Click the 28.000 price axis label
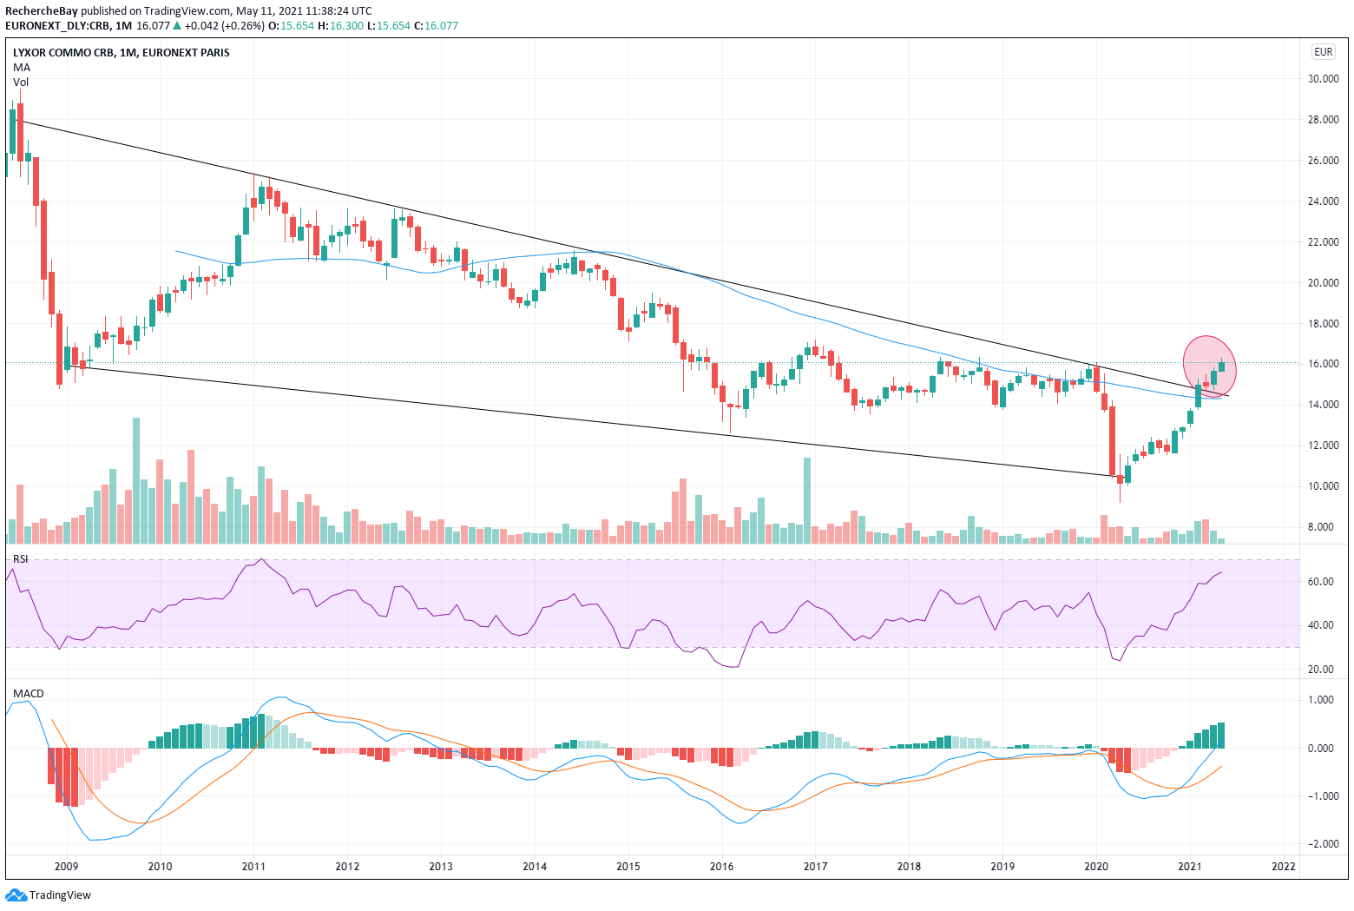 pyautogui.click(x=1323, y=120)
